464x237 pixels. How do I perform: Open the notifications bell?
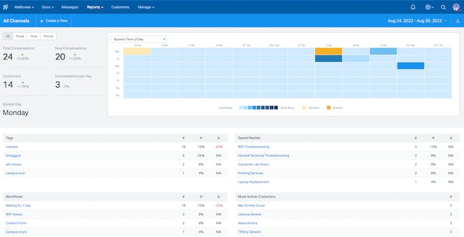pos(413,7)
